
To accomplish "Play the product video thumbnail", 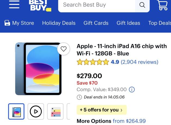I will 36,111.
